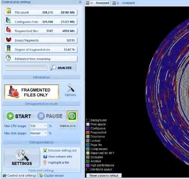Open defragmentation mode Options tools icon
This screenshot has height=179, width=189.
70,88
